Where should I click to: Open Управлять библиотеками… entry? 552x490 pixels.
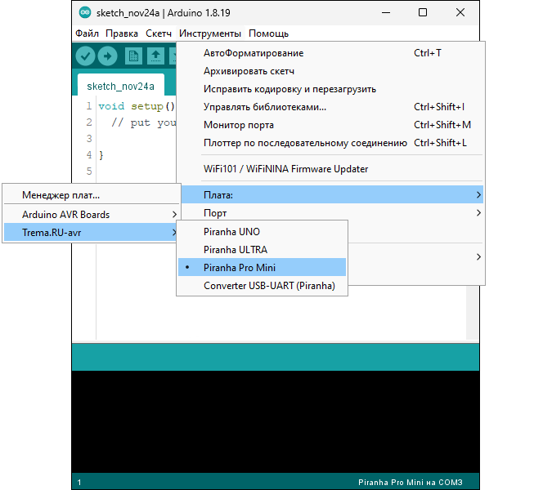pos(331,107)
